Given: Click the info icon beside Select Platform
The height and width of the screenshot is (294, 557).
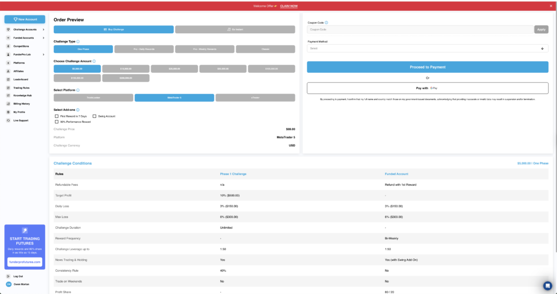Looking at the screenshot, I should [78, 90].
